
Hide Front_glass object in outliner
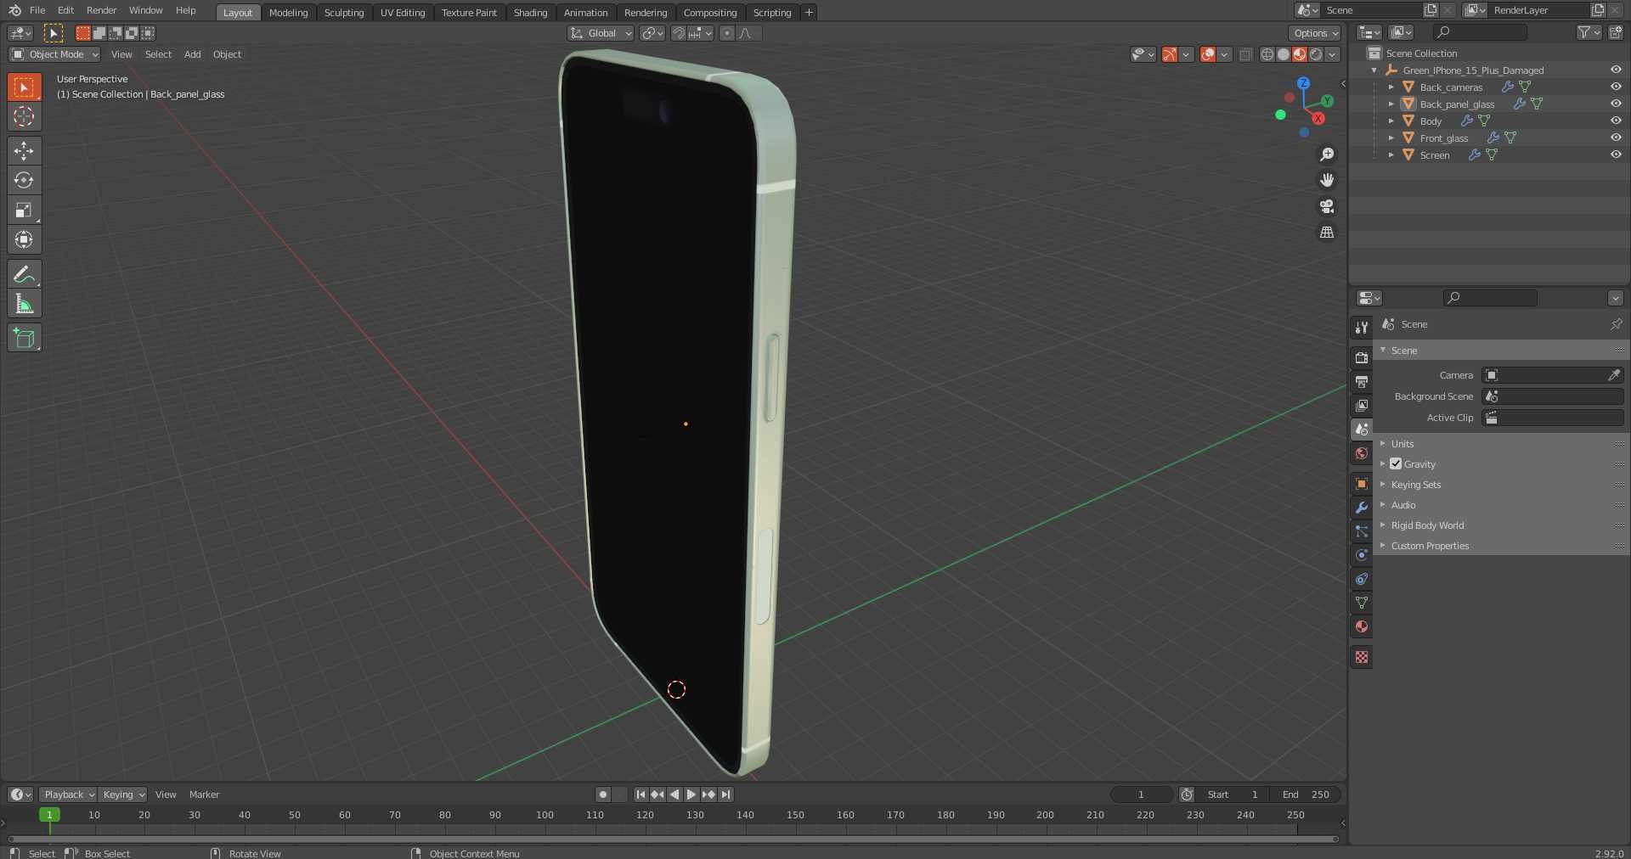click(1616, 138)
